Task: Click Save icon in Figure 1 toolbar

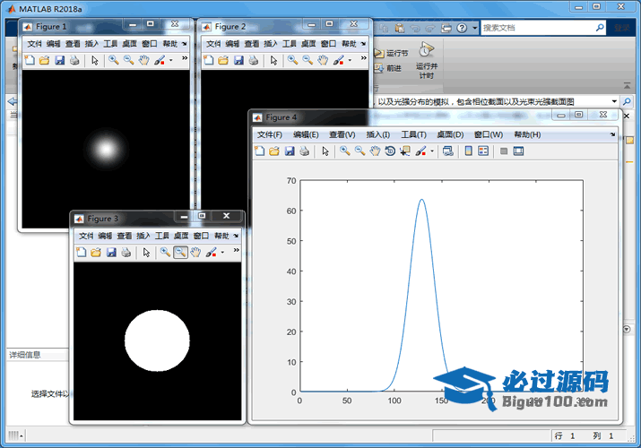Action: 60,60
